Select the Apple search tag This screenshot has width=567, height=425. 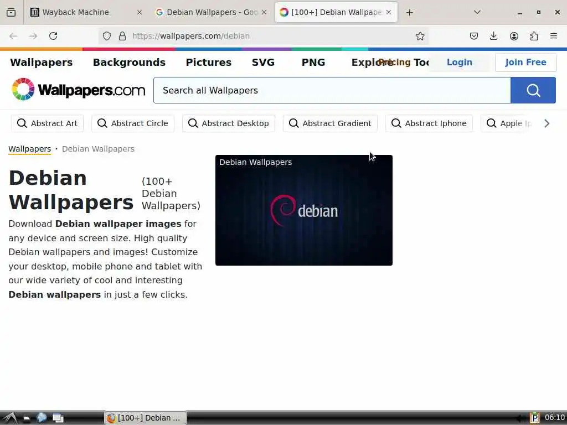[506, 123]
